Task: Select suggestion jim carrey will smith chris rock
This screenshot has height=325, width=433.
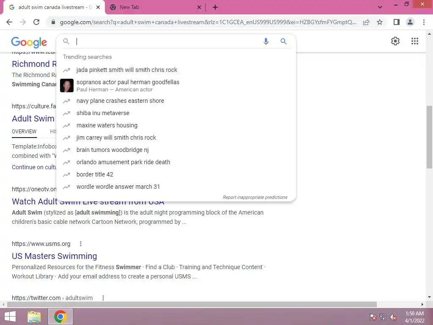Action: pyautogui.click(x=176, y=138)
